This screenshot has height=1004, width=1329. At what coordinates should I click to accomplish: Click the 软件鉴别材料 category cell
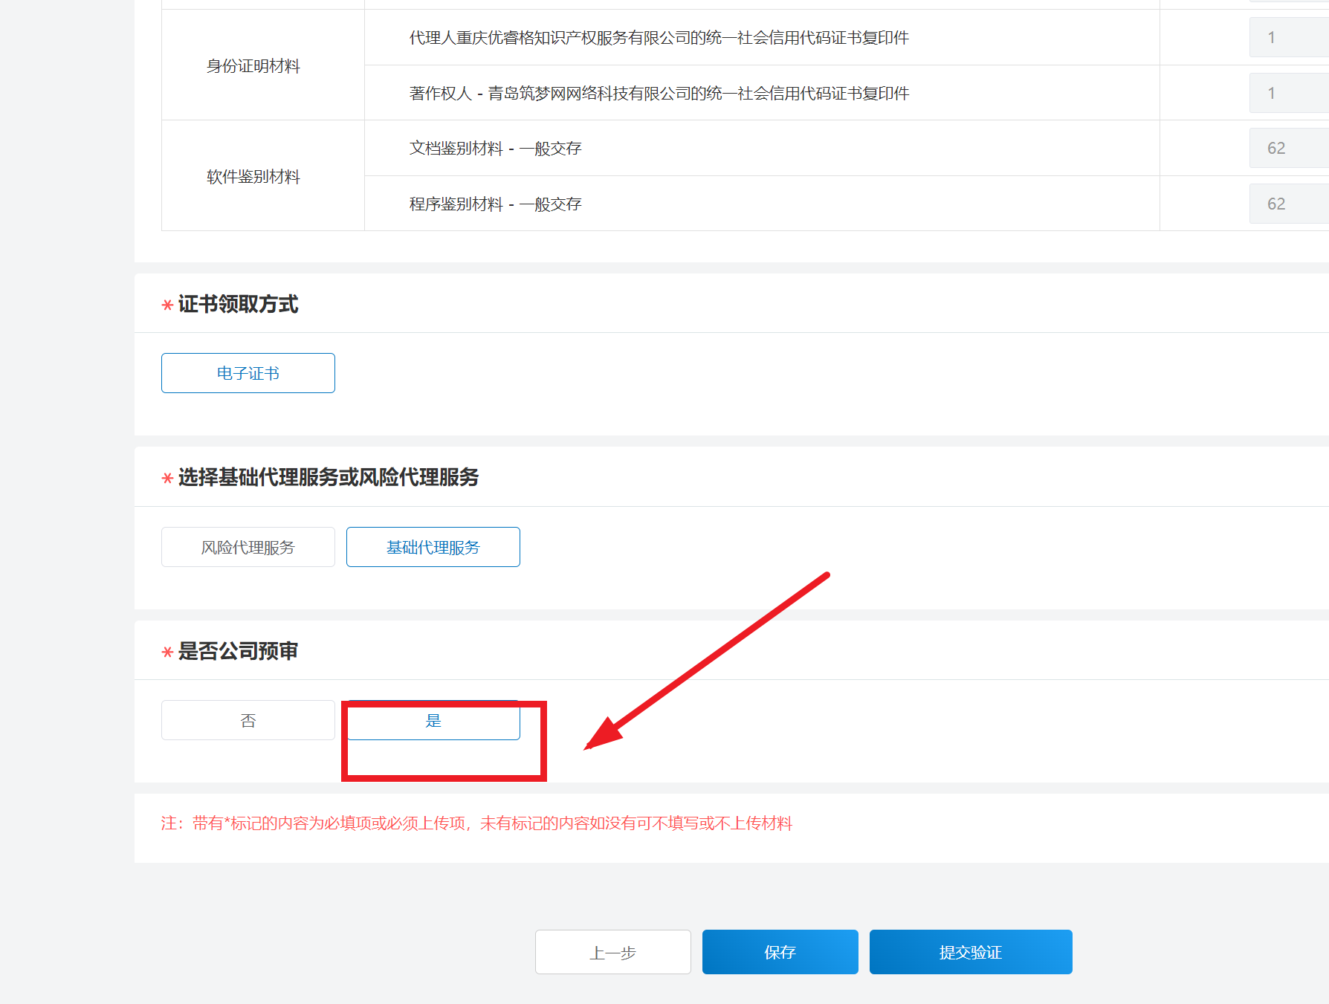pyautogui.click(x=253, y=176)
